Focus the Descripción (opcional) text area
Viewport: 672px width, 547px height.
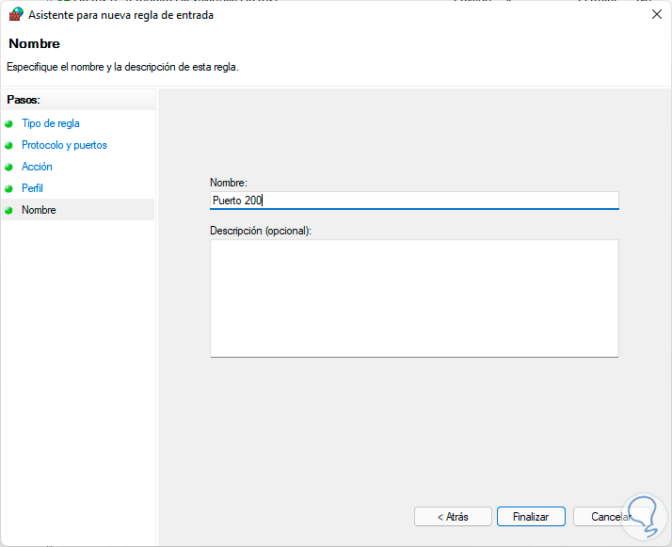[414, 298]
